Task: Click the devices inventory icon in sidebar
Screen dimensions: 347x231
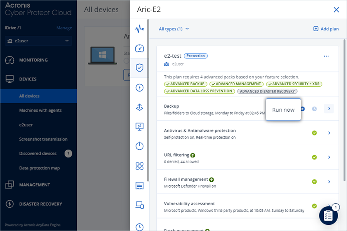Action: point(140,205)
